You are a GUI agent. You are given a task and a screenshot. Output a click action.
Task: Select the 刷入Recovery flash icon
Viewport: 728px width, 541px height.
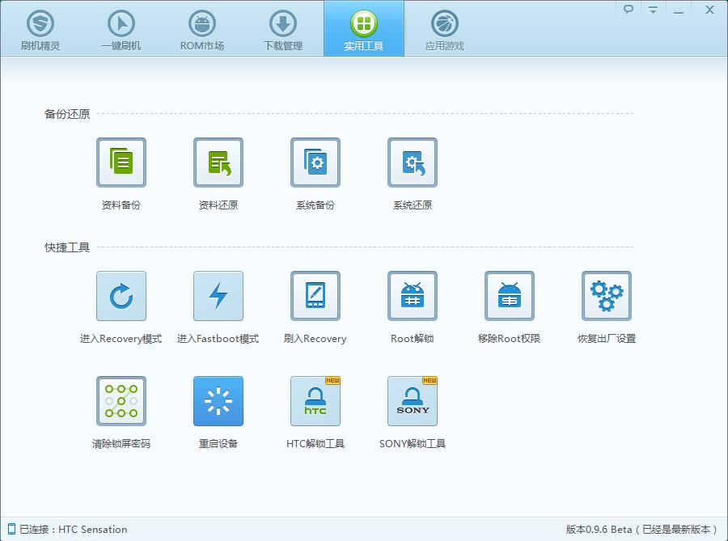tap(315, 296)
